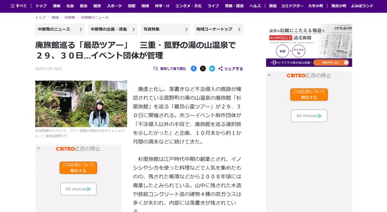Open the スポーツ menu item

[x=114, y=6]
